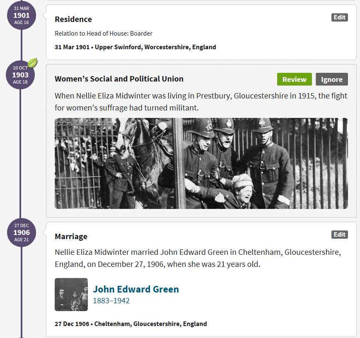The height and width of the screenshot is (338, 360).
Task: Edit the Residence event
Action: click(339, 17)
